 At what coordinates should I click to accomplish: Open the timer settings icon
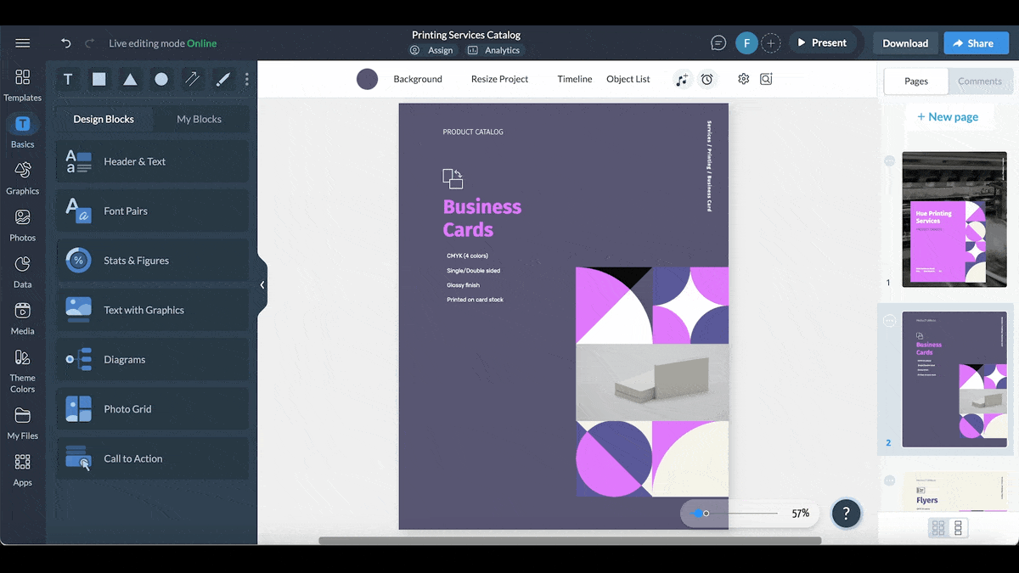[707, 79]
